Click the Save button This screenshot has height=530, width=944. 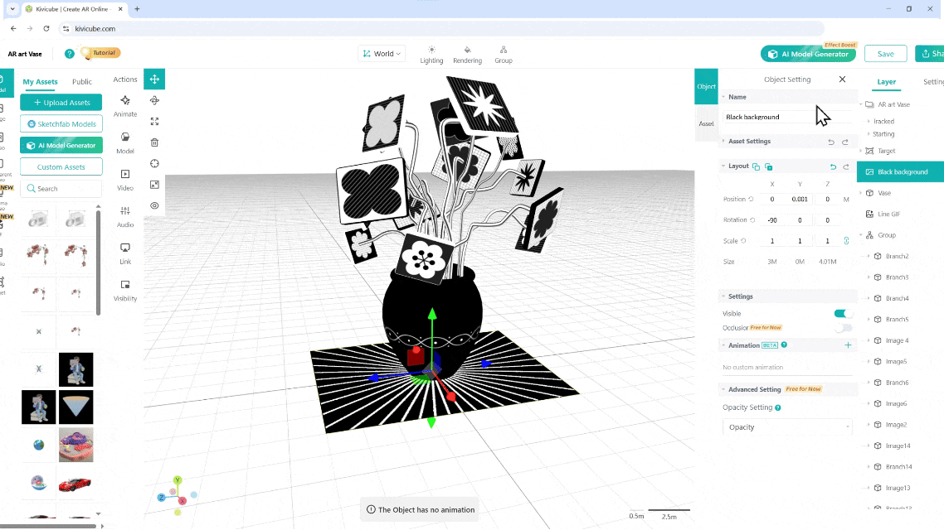coord(885,54)
